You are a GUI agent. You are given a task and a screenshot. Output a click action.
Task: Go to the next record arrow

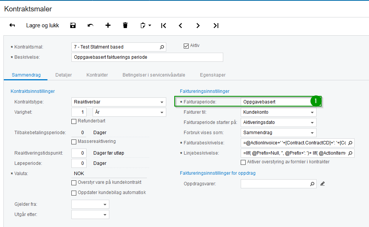click(x=198, y=25)
